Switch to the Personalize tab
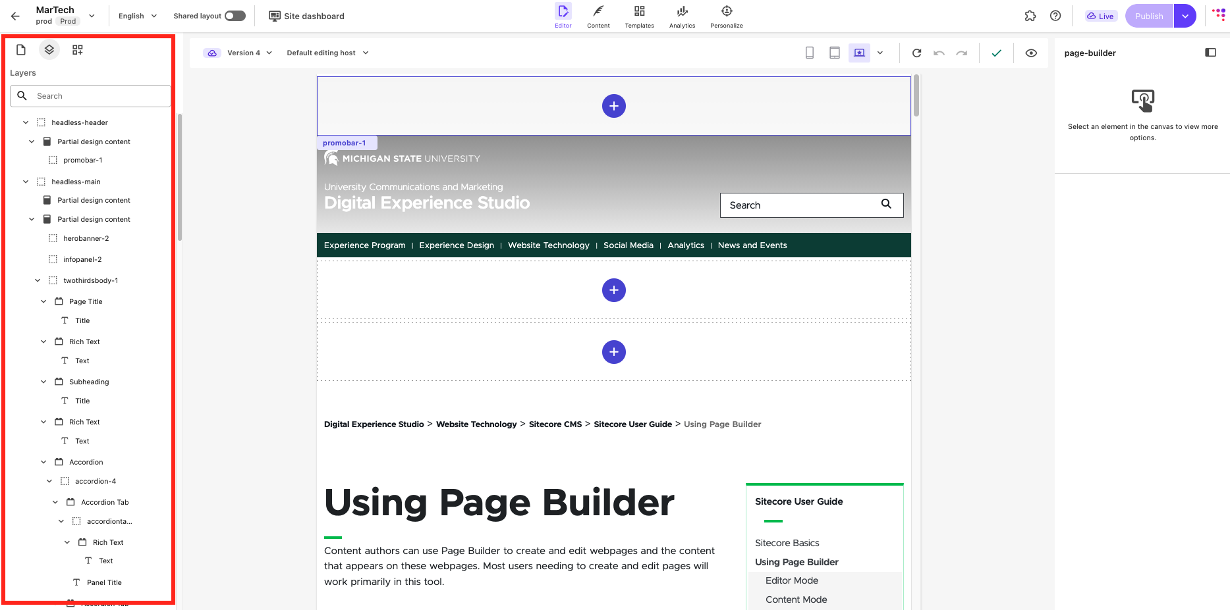 click(727, 16)
